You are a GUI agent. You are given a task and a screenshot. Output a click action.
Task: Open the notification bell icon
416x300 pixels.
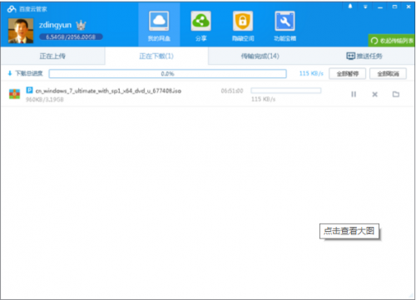pyautogui.click(x=350, y=7)
